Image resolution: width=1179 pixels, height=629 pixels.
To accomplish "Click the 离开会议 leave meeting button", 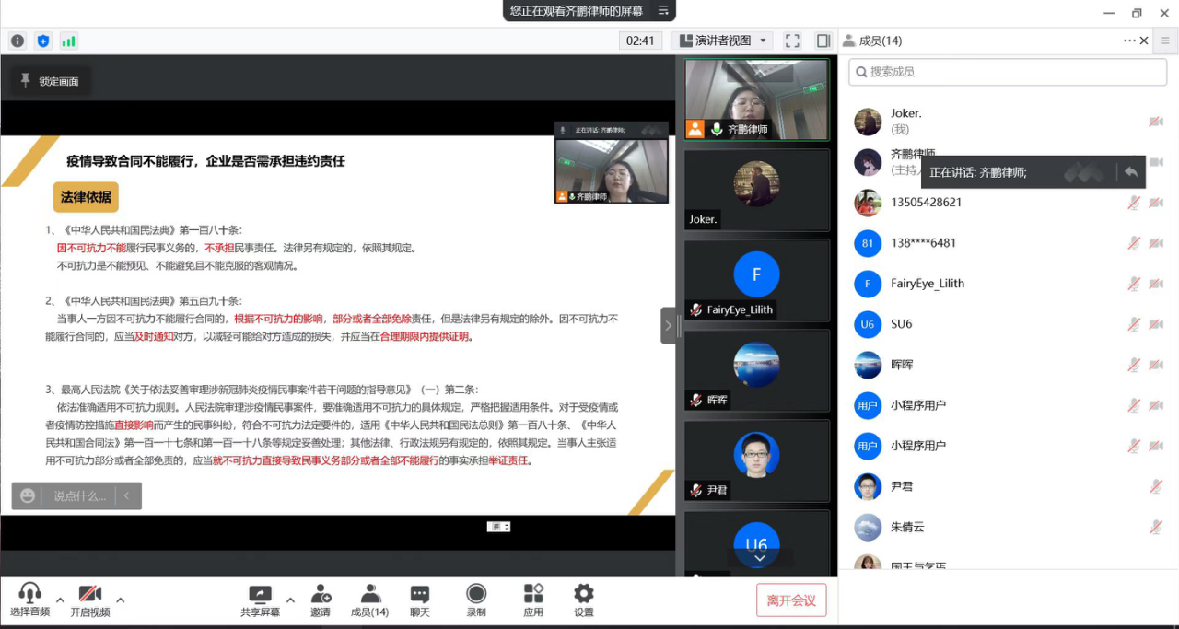I will click(791, 600).
